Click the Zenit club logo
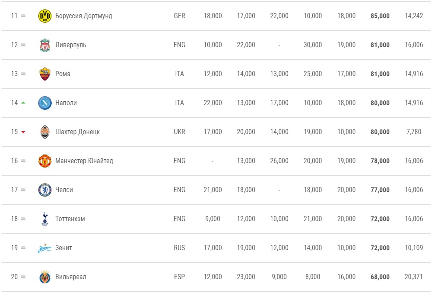This screenshot has height=293, width=432. (x=44, y=248)
